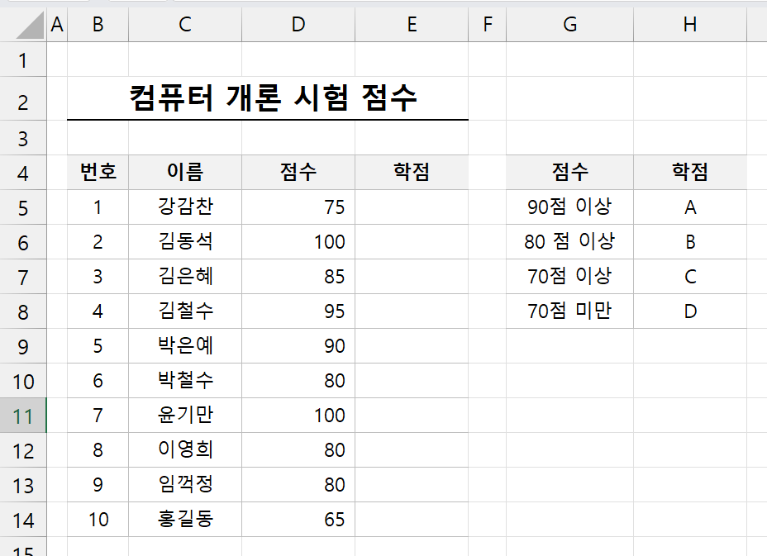Screen dimensions: 767x556
Task: Click score 85 for 김은혜
Action: [x=298, y=276]
